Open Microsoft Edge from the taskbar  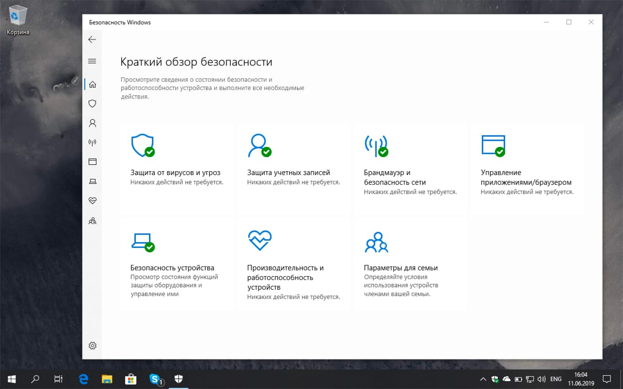[83, 379]
